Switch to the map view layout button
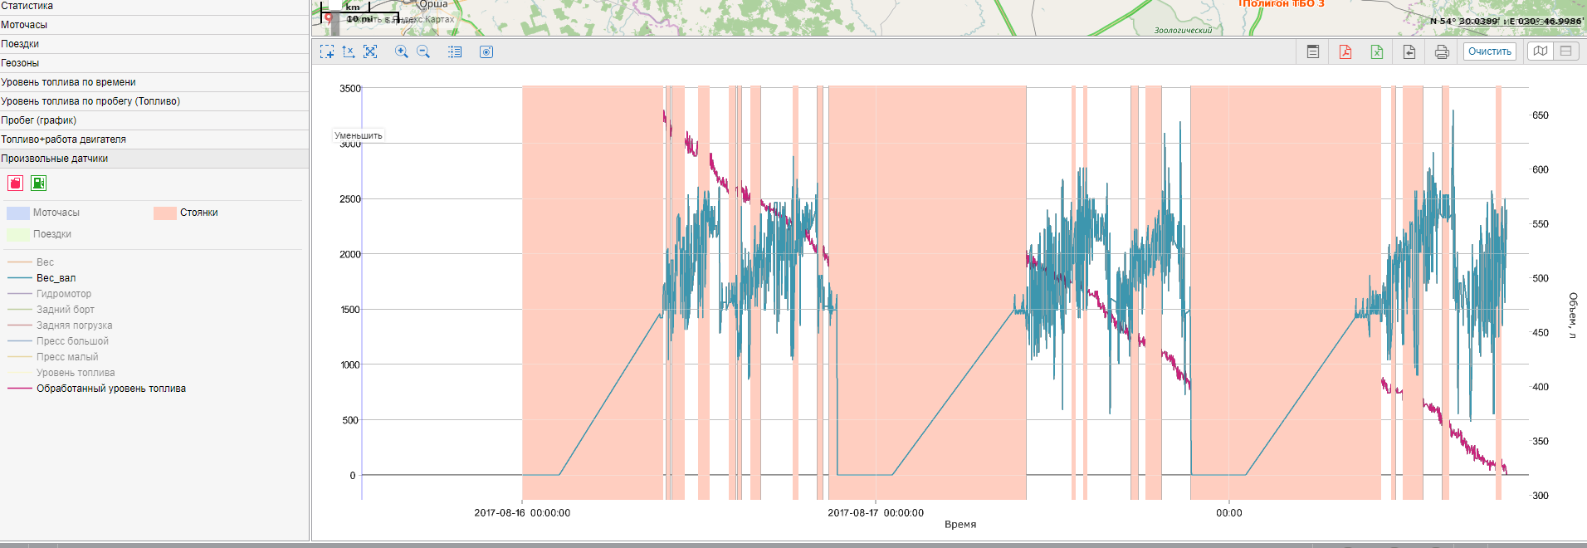The width and height of the screenshot is (1587, 548). 1541,51
